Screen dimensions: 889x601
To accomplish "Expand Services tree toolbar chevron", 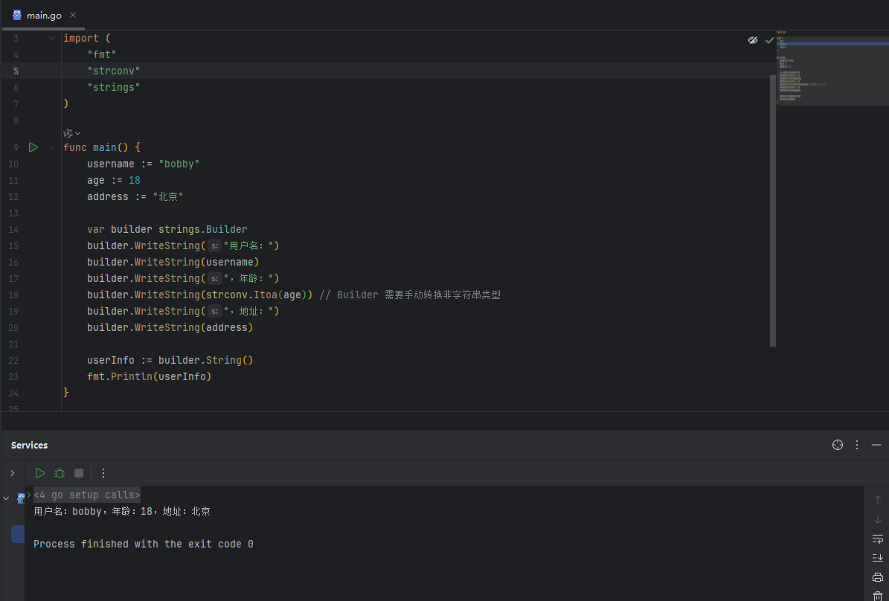I will (x=13, y=473).
